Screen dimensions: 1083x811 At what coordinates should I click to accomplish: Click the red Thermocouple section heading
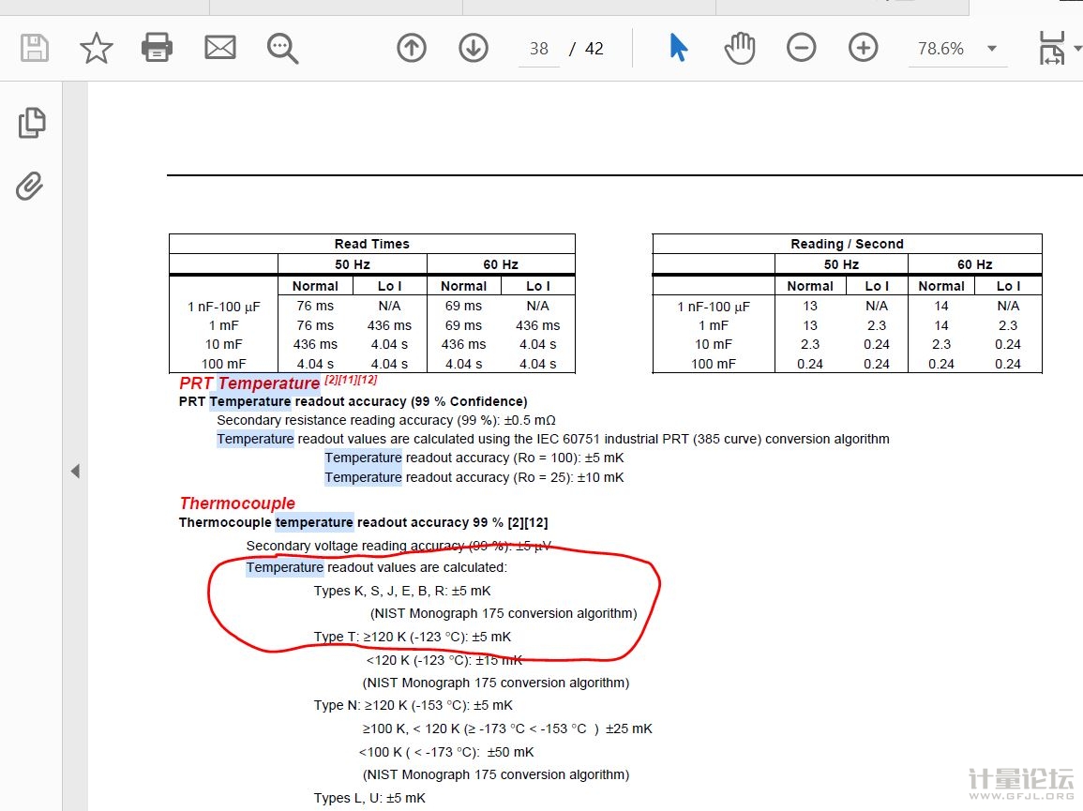237,503
